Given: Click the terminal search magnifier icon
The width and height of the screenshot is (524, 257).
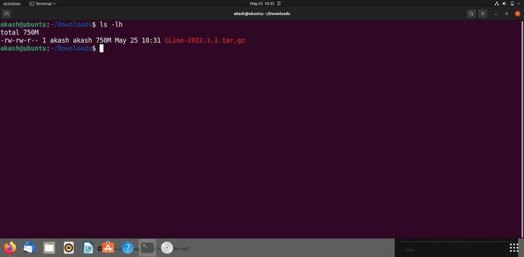Looking at the screenshot, I should point(471,14).
